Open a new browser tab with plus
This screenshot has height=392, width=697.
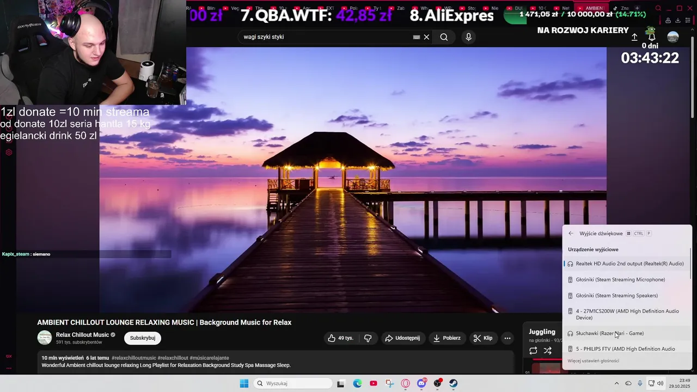tap(637, 8)
